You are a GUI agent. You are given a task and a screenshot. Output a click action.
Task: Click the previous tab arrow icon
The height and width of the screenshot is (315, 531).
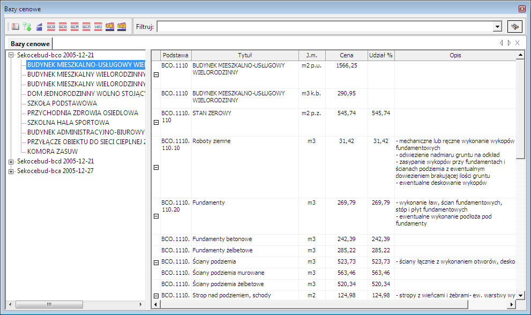click(501, 43)
